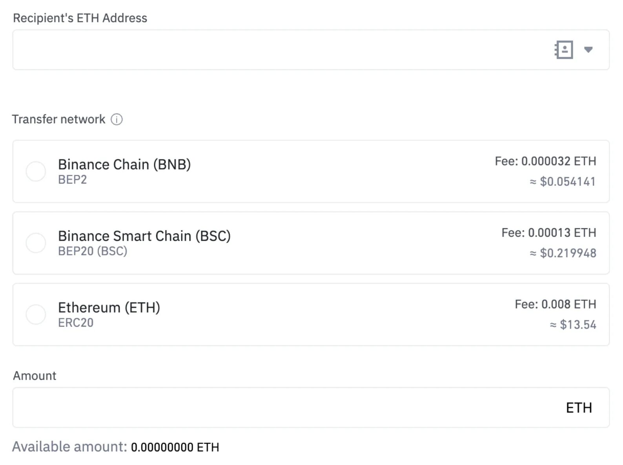Viewport: 623px width, 465px height.
Task: Open the address book icon
Action: [564, 50]
